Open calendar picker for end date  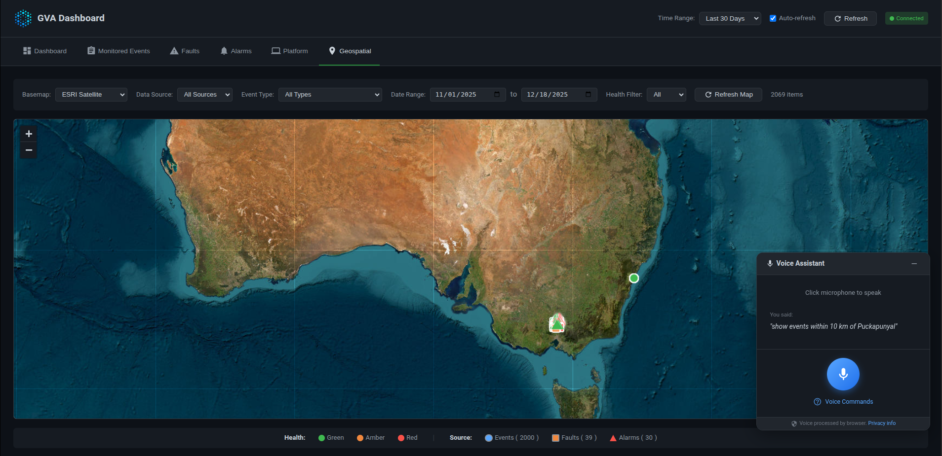(x=588, y=95)
